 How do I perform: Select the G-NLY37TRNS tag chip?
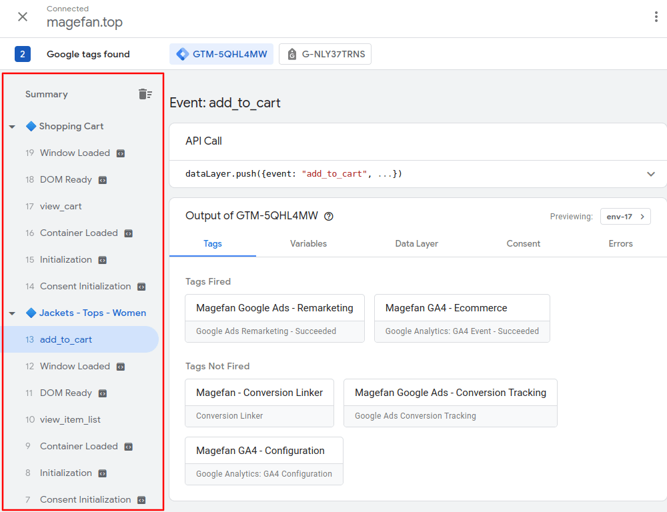(325, 54)
